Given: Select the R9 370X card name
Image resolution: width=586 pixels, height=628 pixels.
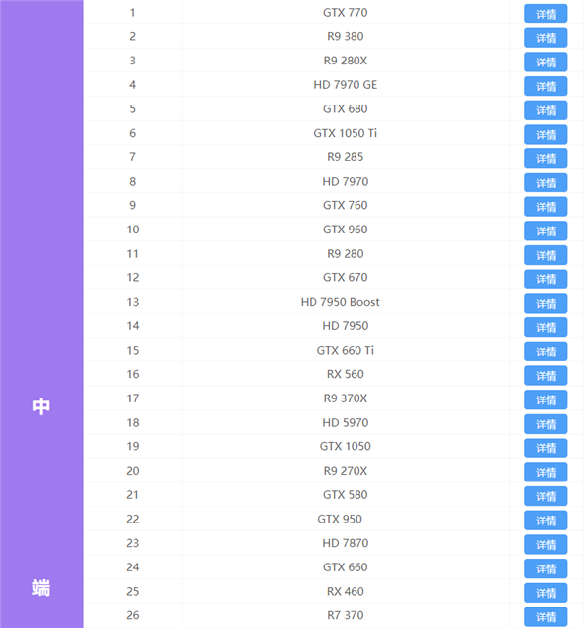Looking at the screenshot, I should [346, 398].
